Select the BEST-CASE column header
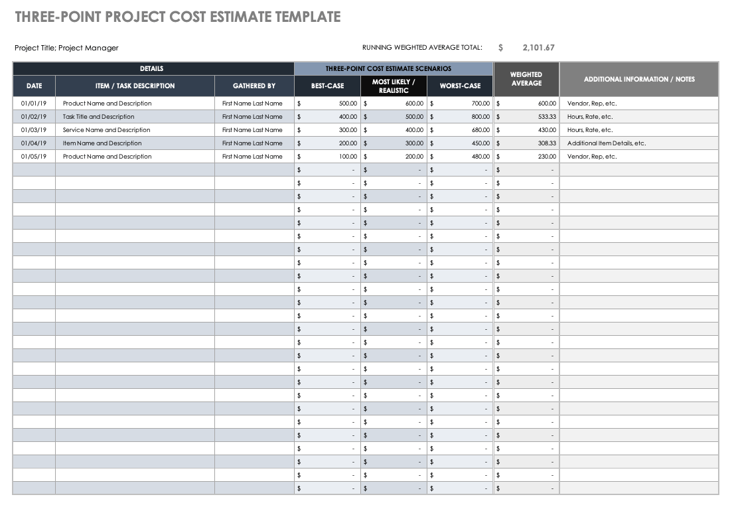 [327, 86]
